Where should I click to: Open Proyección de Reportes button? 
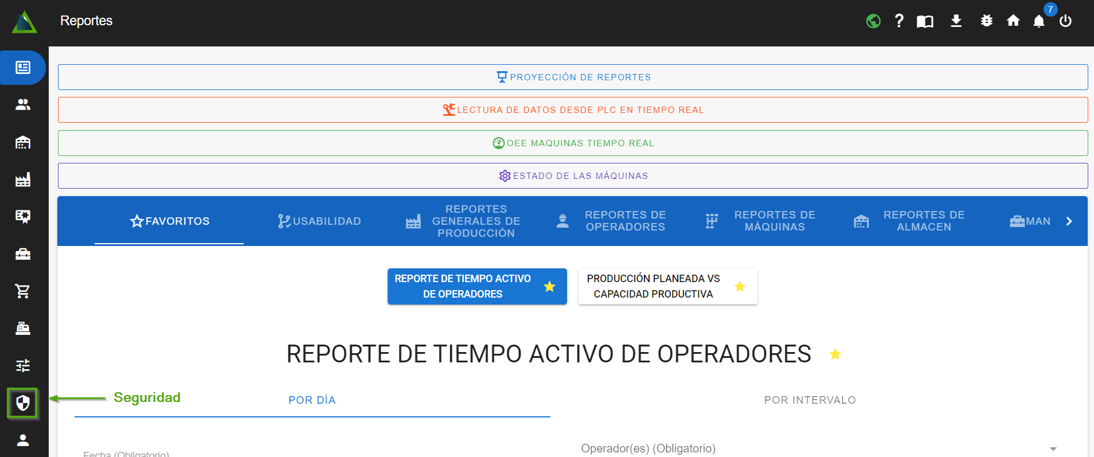pyautogui.click(x=573, y=77)
